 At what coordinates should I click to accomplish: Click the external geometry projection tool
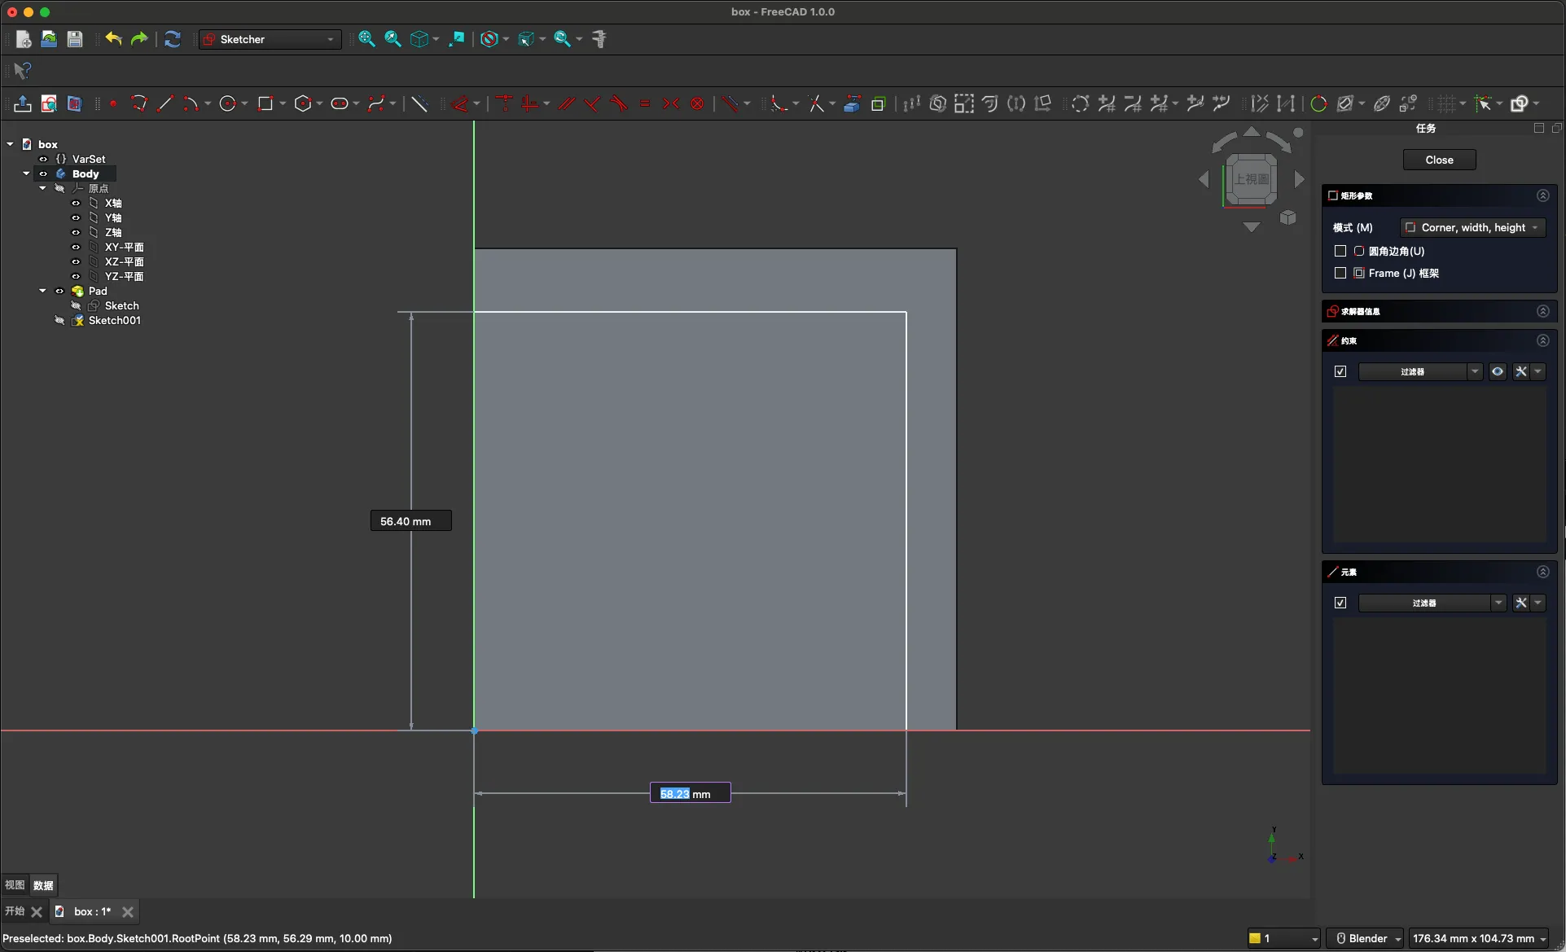point(852,103)
